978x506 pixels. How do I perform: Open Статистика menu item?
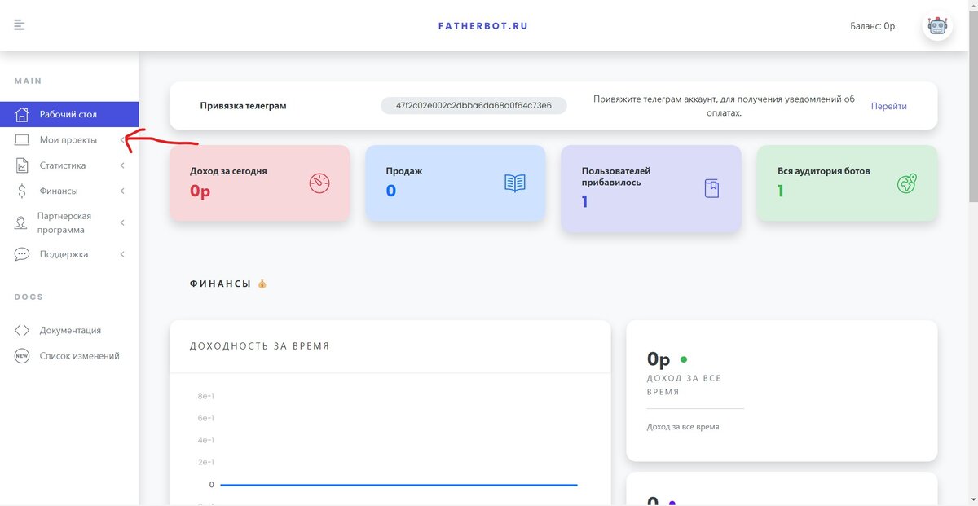pos(69,165)
